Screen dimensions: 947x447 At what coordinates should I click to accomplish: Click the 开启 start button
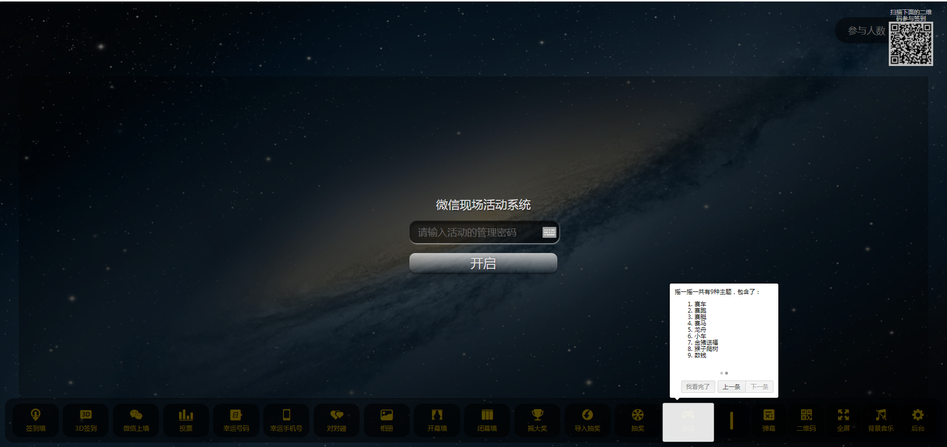click(x=483, y=263)
